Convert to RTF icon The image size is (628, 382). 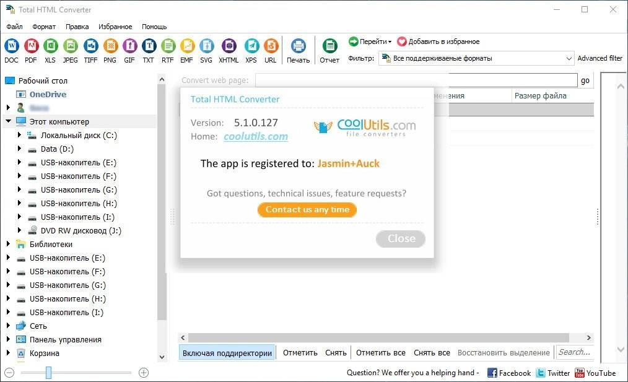pos(168,46)
